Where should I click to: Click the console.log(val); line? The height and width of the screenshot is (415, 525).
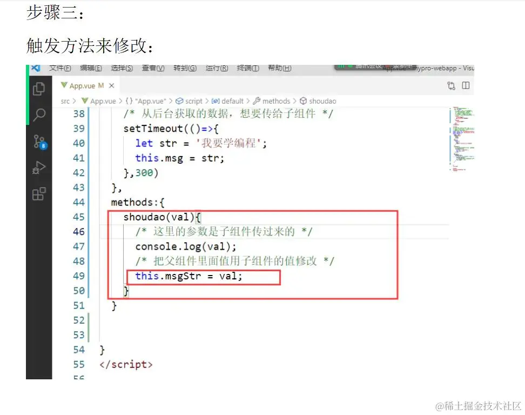pos(186,246)
